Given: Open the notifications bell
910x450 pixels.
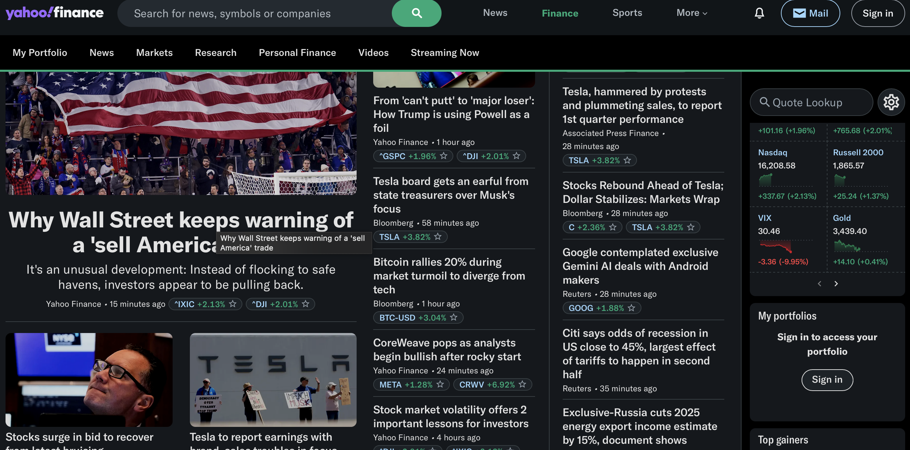Looking at the screenshot, I should pos(759,13).
